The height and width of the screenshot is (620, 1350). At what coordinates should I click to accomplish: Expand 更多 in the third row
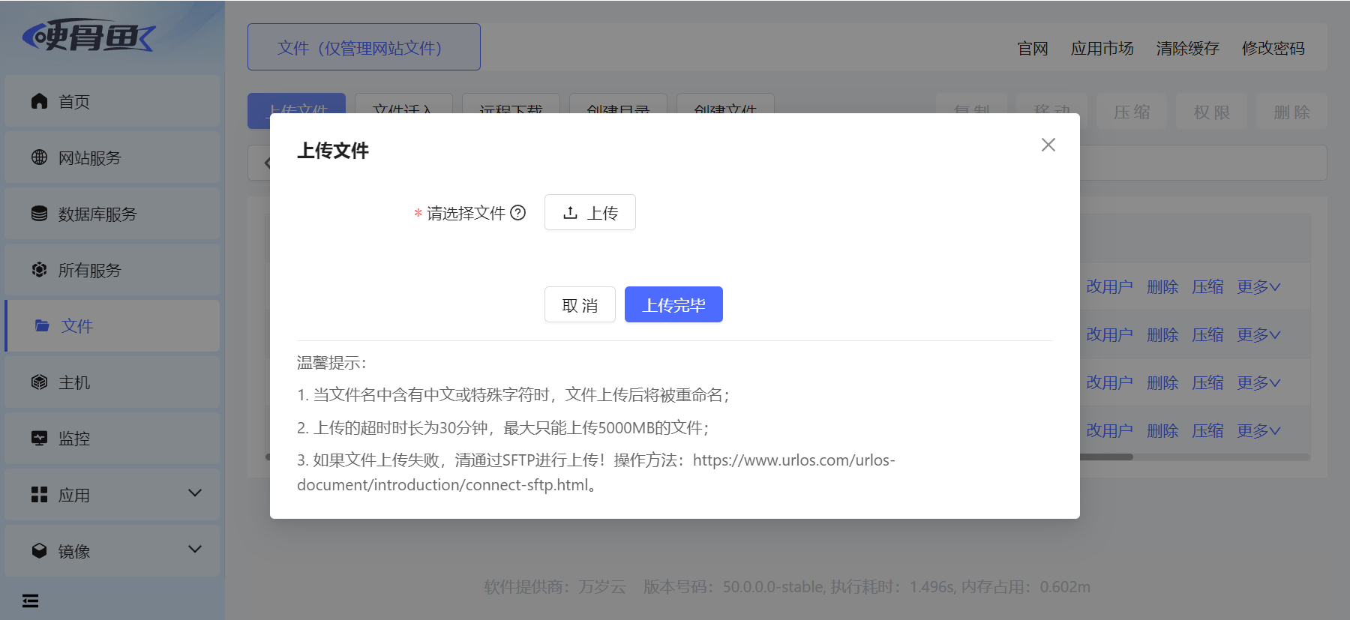pyautogui.click(x=1259, y=382)
